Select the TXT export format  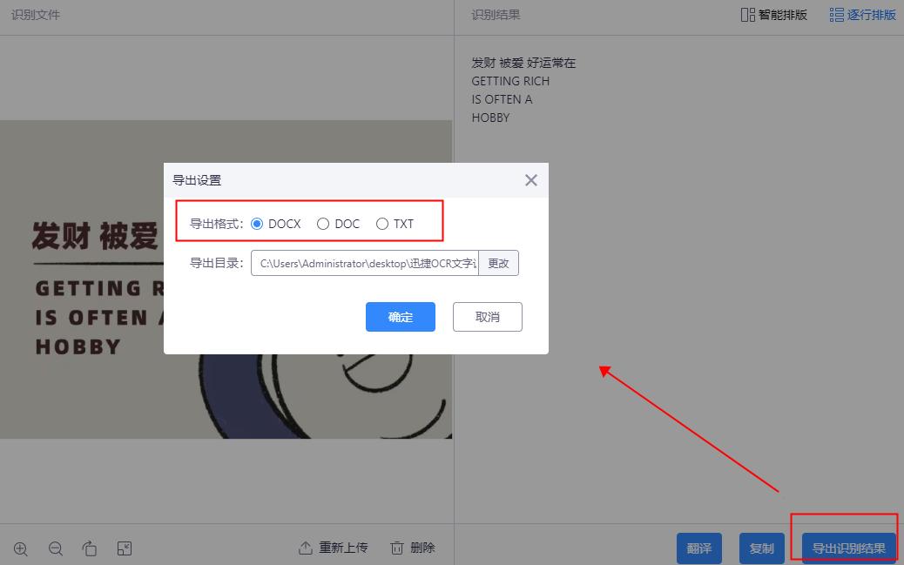[x=381, y=223]
